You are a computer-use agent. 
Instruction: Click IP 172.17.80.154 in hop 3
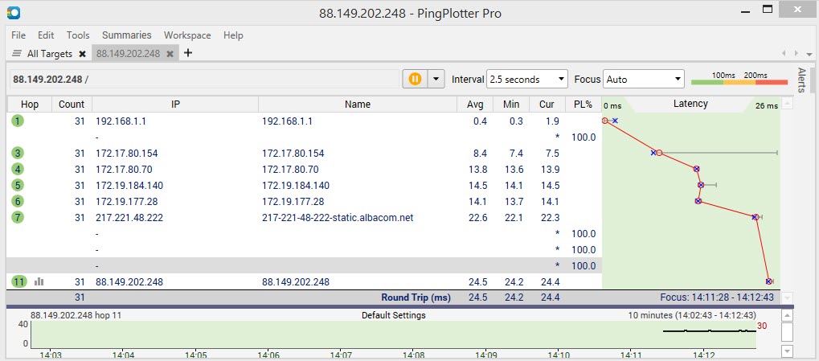click(127, 153)
